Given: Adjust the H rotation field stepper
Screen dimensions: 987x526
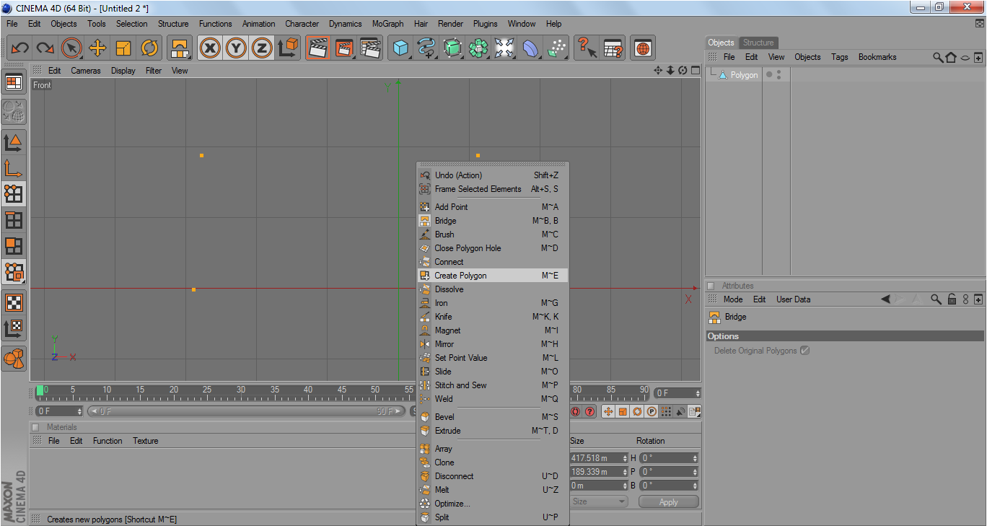Looking at the screenshot, I should click(695, 458).
